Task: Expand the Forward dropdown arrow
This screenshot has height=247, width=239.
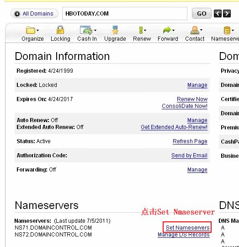Action: click(173, 30)
